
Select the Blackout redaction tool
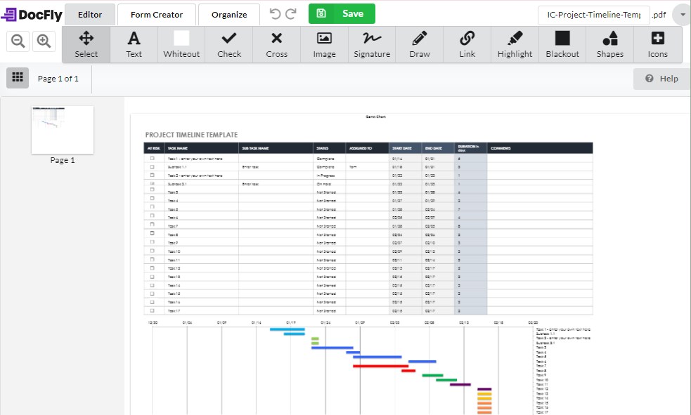[x=562, y=44]
